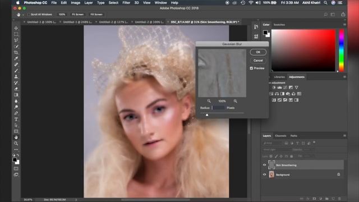Select the Lasso tool
This screenshot has width=359, height=202.
tap(16, 40)
